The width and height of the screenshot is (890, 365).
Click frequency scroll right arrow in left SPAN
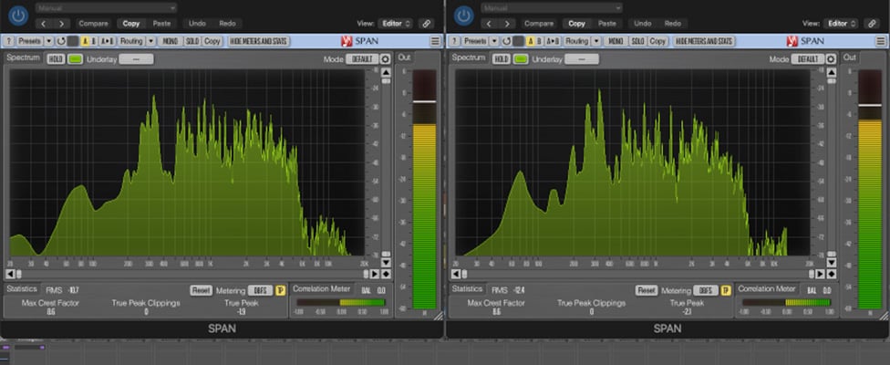pyautogui.click(x=375, y=274)
